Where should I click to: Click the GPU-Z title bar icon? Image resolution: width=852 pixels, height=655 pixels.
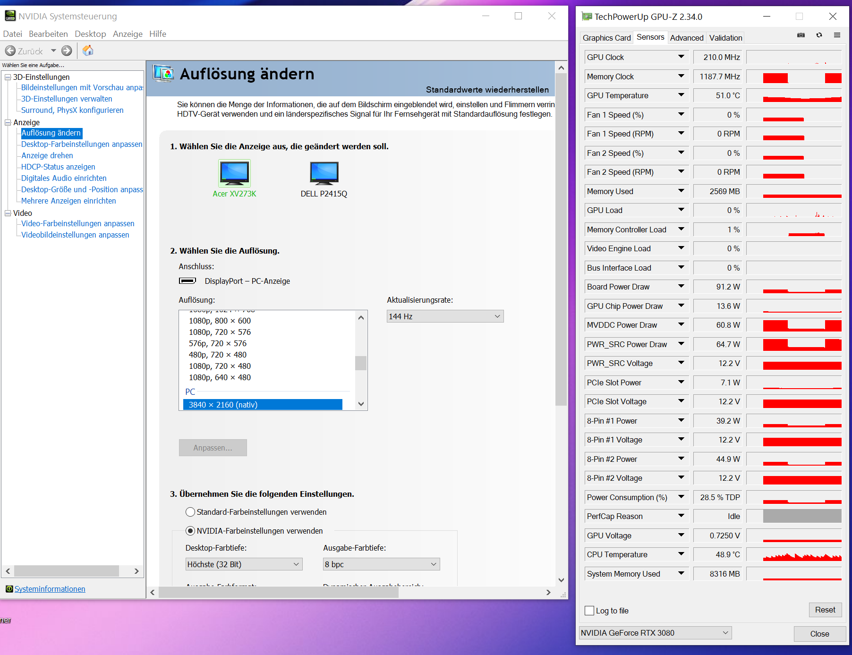[x=587, y=17]
